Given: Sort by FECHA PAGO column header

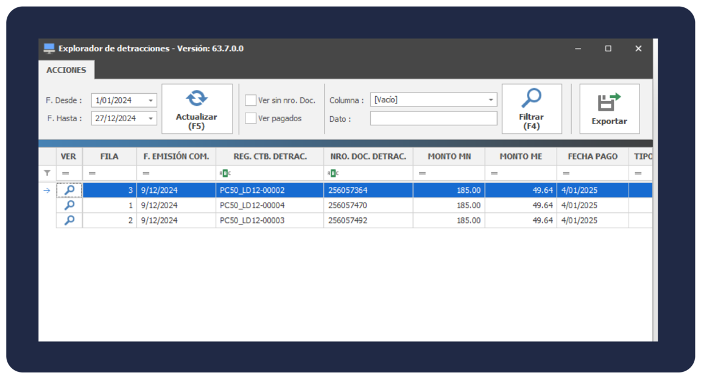Looking at the screenshot, I should coord(592,156).
